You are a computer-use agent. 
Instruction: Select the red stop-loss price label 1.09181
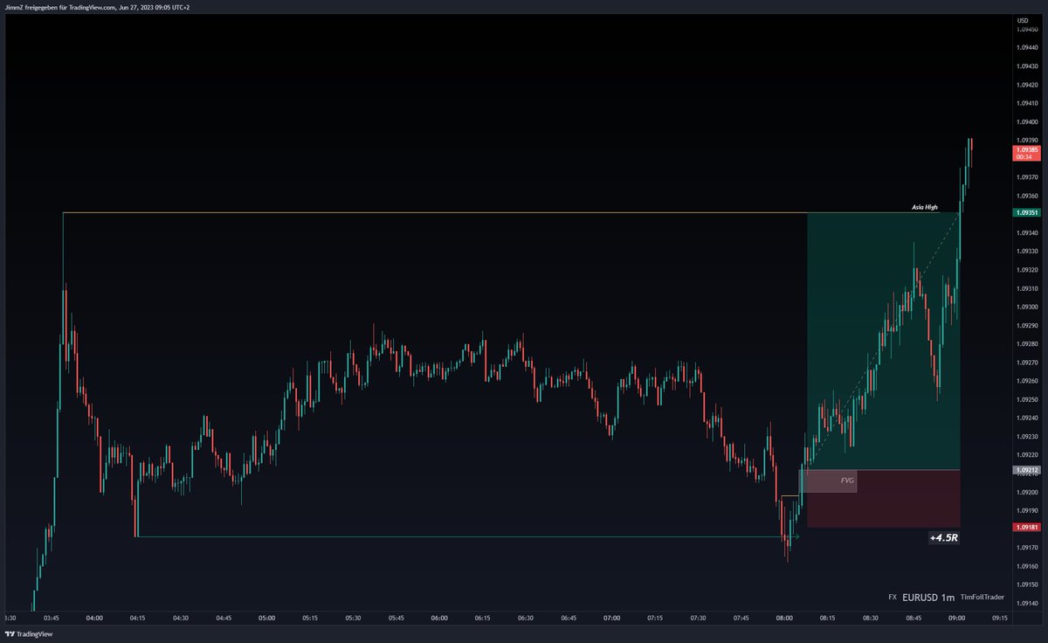point(1028,527)
